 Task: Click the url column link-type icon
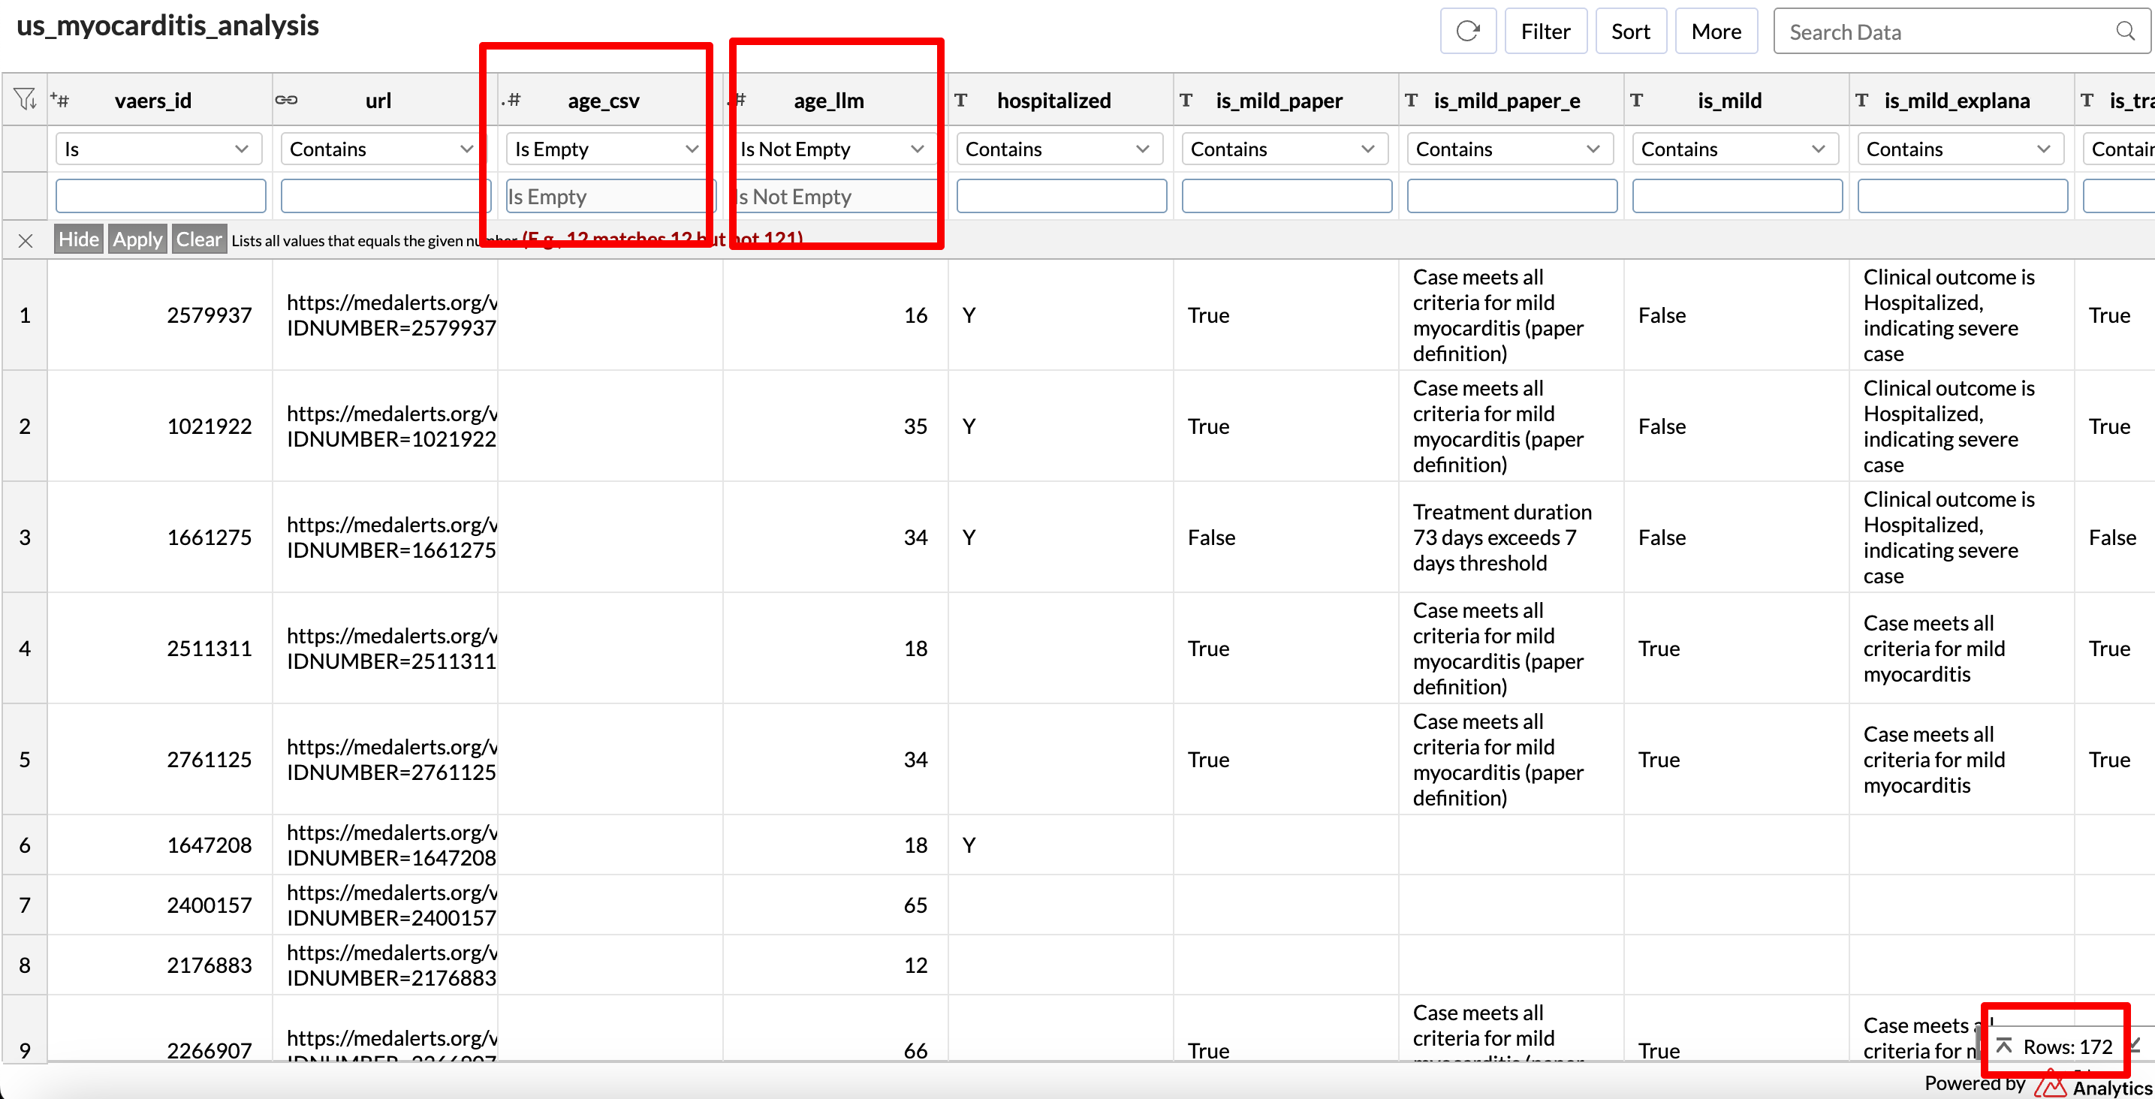(x=286, y=101)
